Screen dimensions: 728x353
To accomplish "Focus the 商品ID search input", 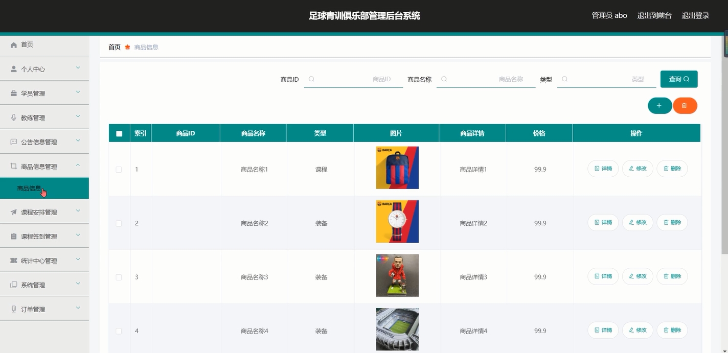I will [354, 79].
